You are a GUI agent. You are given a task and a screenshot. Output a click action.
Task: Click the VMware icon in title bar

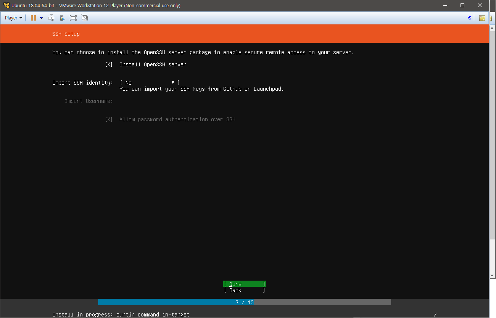coord(6,5)
